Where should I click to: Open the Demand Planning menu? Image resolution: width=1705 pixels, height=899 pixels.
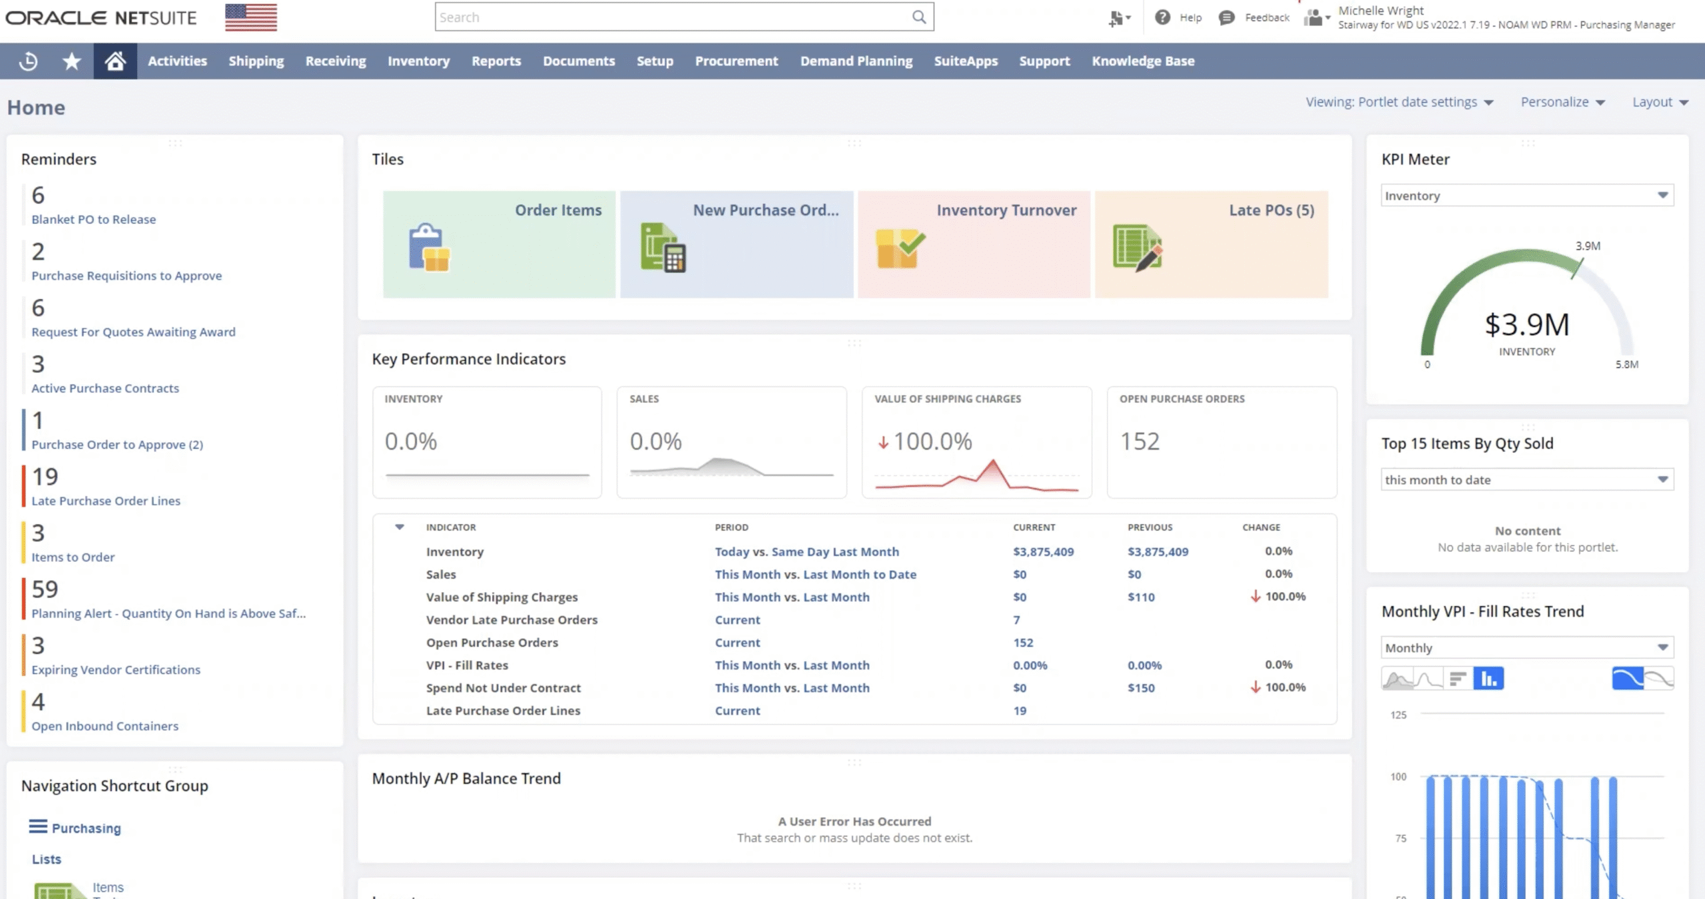click(x=856, y=61)
